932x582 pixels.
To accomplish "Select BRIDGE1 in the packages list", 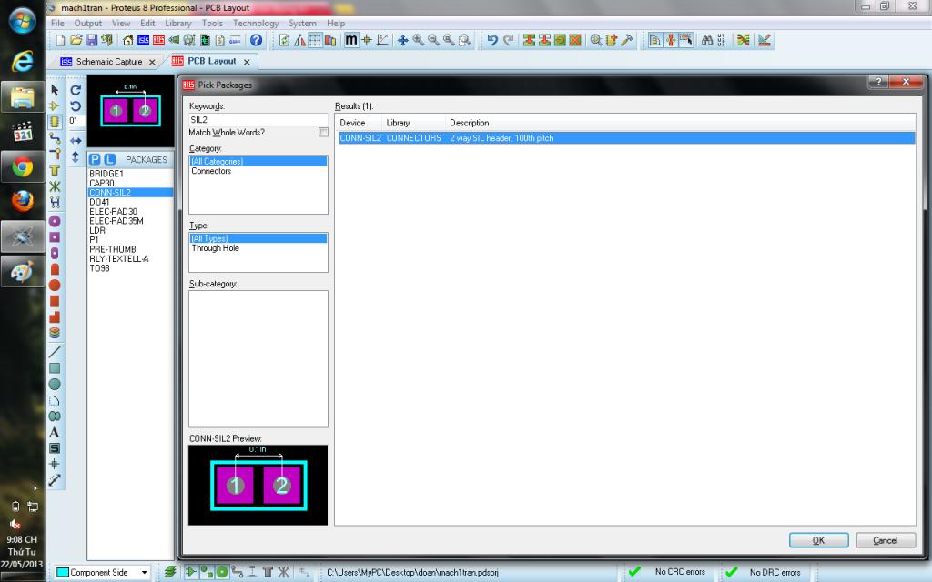I will pyautogui.click(x=106, y=174).
